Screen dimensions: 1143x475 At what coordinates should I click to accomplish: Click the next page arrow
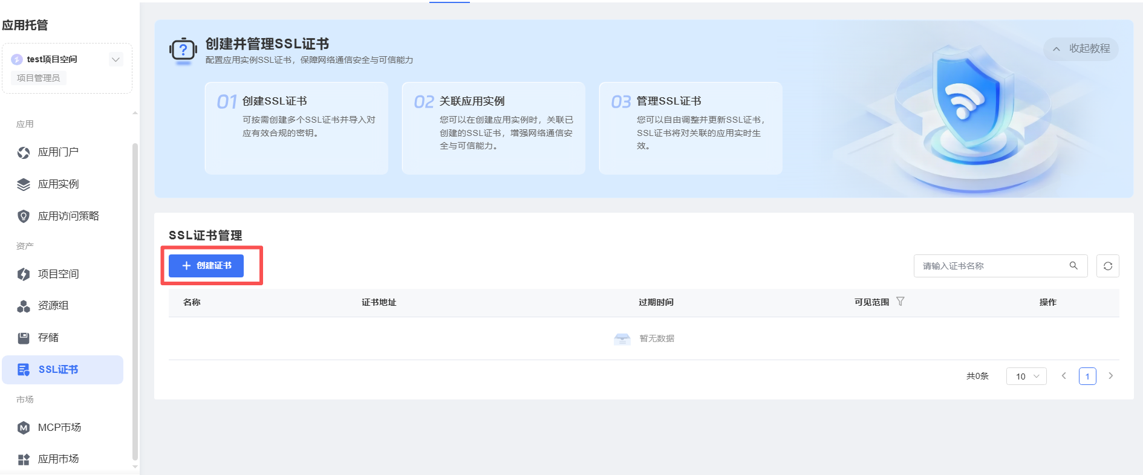pyautogui.click(x=1110, y=376)
